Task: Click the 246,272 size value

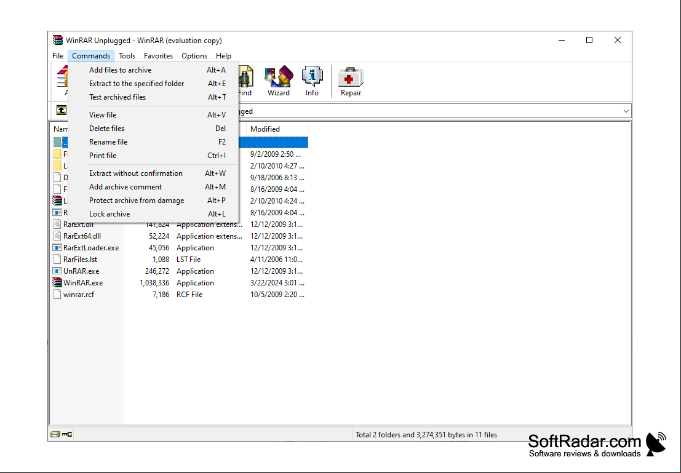Action: 157,271
